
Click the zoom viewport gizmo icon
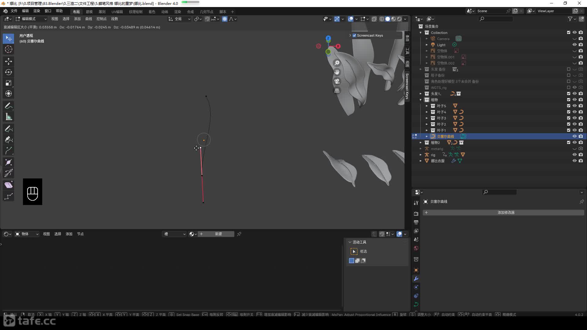[x=337, y=63]
